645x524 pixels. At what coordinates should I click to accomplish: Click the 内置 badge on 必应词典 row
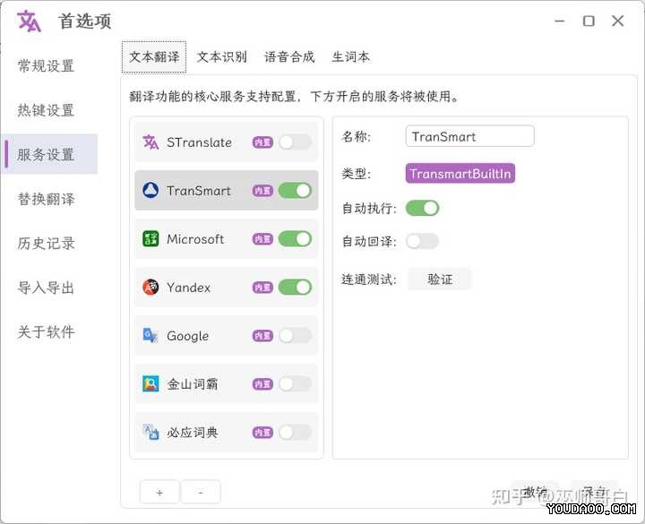[262, 433]
